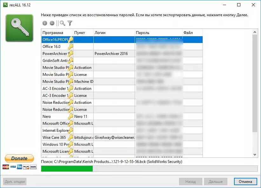
Task: Click key icon in Office 16.0 row
Action: tap(70, 47)
